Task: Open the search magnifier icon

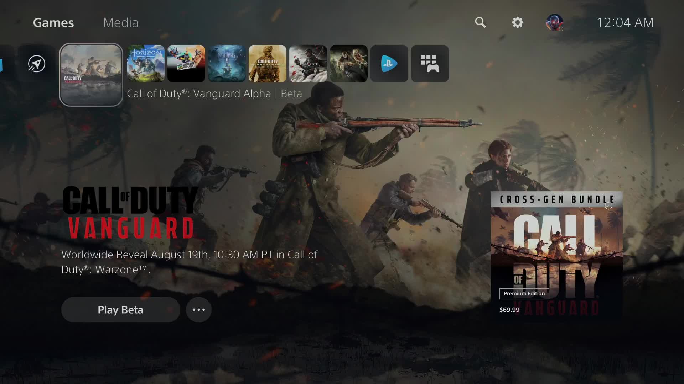Action: 480,22
